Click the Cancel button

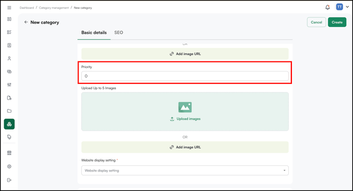click(x=316, y=22)
